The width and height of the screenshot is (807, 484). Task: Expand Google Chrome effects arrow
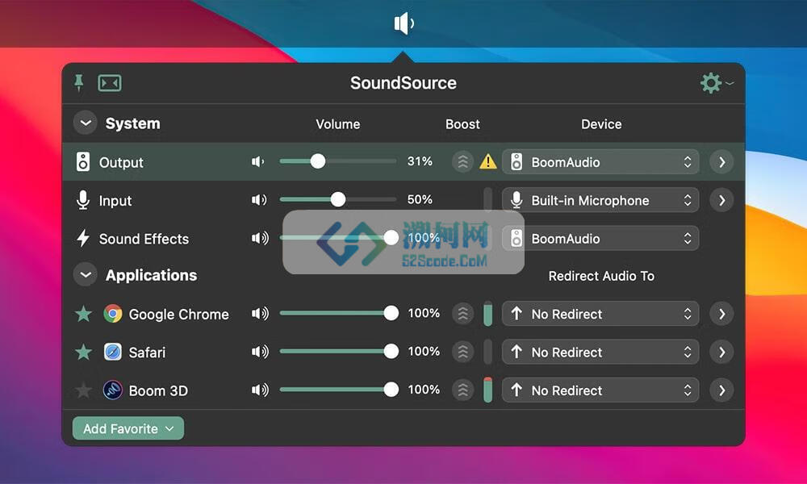[721, 314]
